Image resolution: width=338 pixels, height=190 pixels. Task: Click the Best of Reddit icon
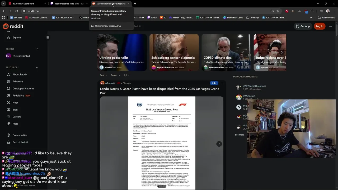(8, 142)
